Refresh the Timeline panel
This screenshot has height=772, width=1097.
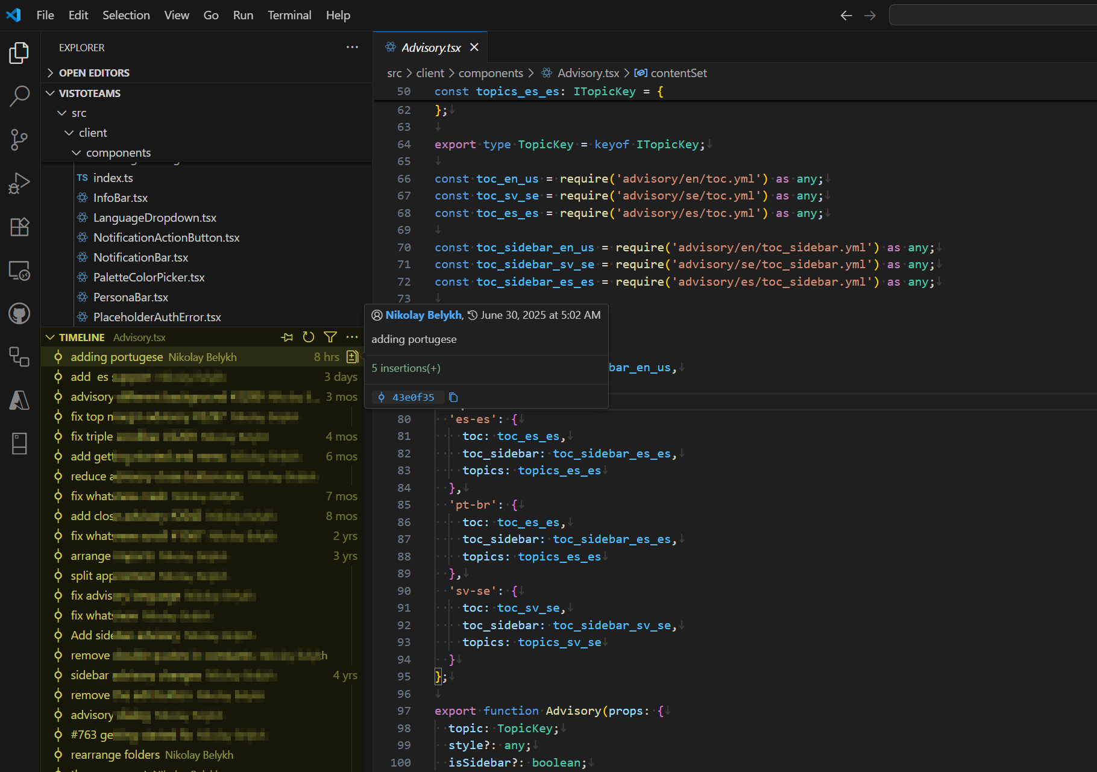[x=309, y=337]
